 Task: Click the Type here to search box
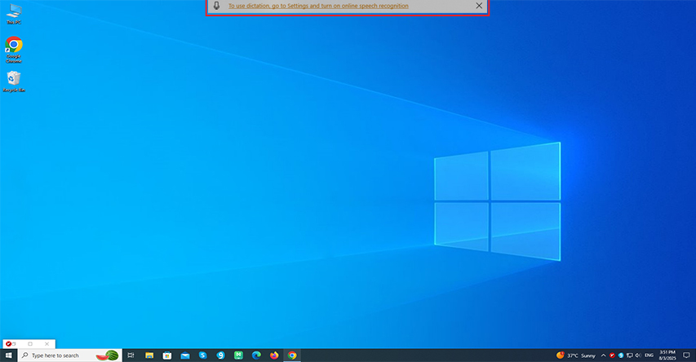[x=69, y=355]
